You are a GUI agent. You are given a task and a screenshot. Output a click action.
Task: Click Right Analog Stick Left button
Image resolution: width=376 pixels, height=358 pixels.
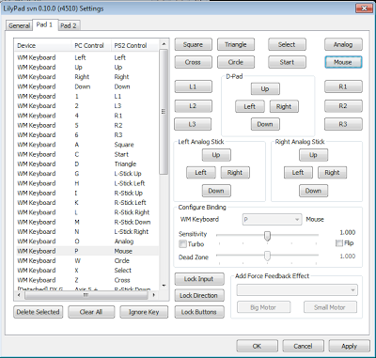click(298, 172)
